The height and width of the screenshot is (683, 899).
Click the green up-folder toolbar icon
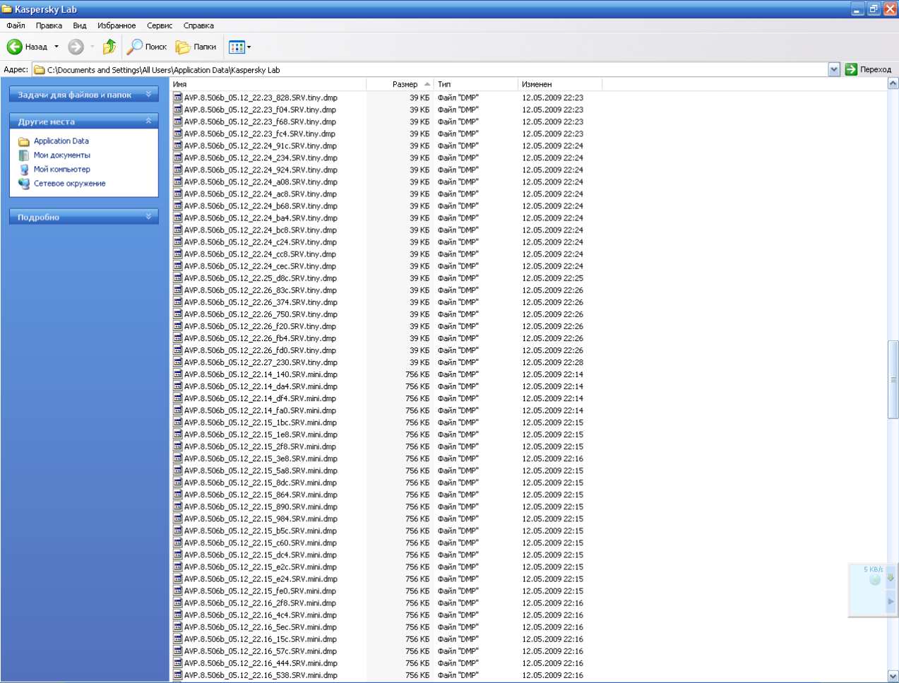(109, 47)
